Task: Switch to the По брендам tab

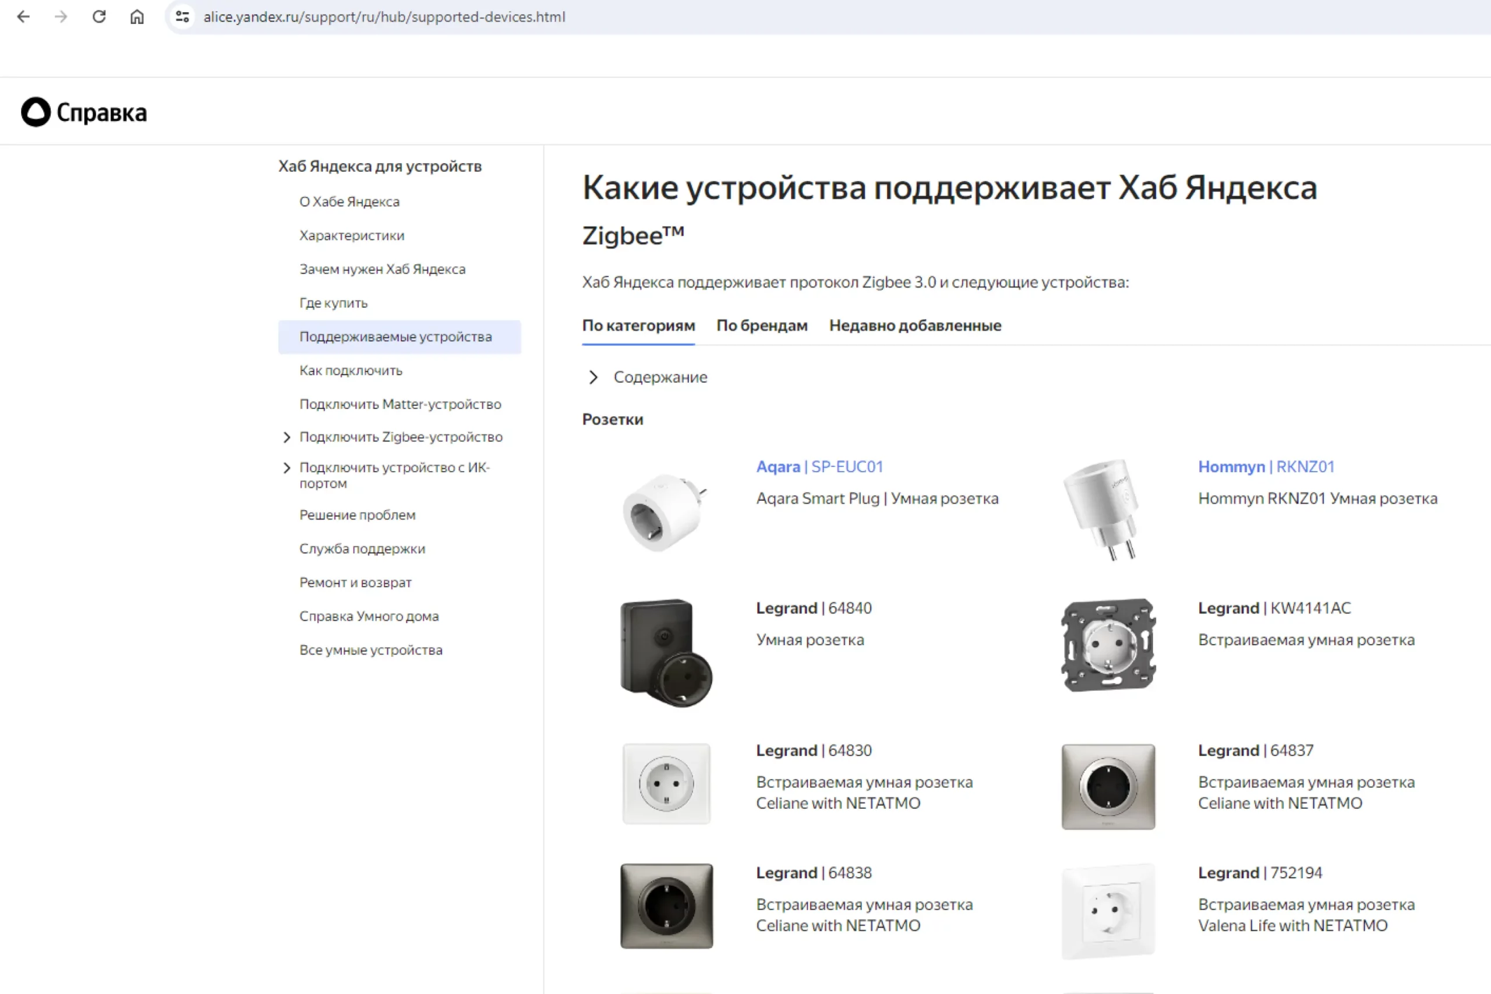Action: coord(761,326)
